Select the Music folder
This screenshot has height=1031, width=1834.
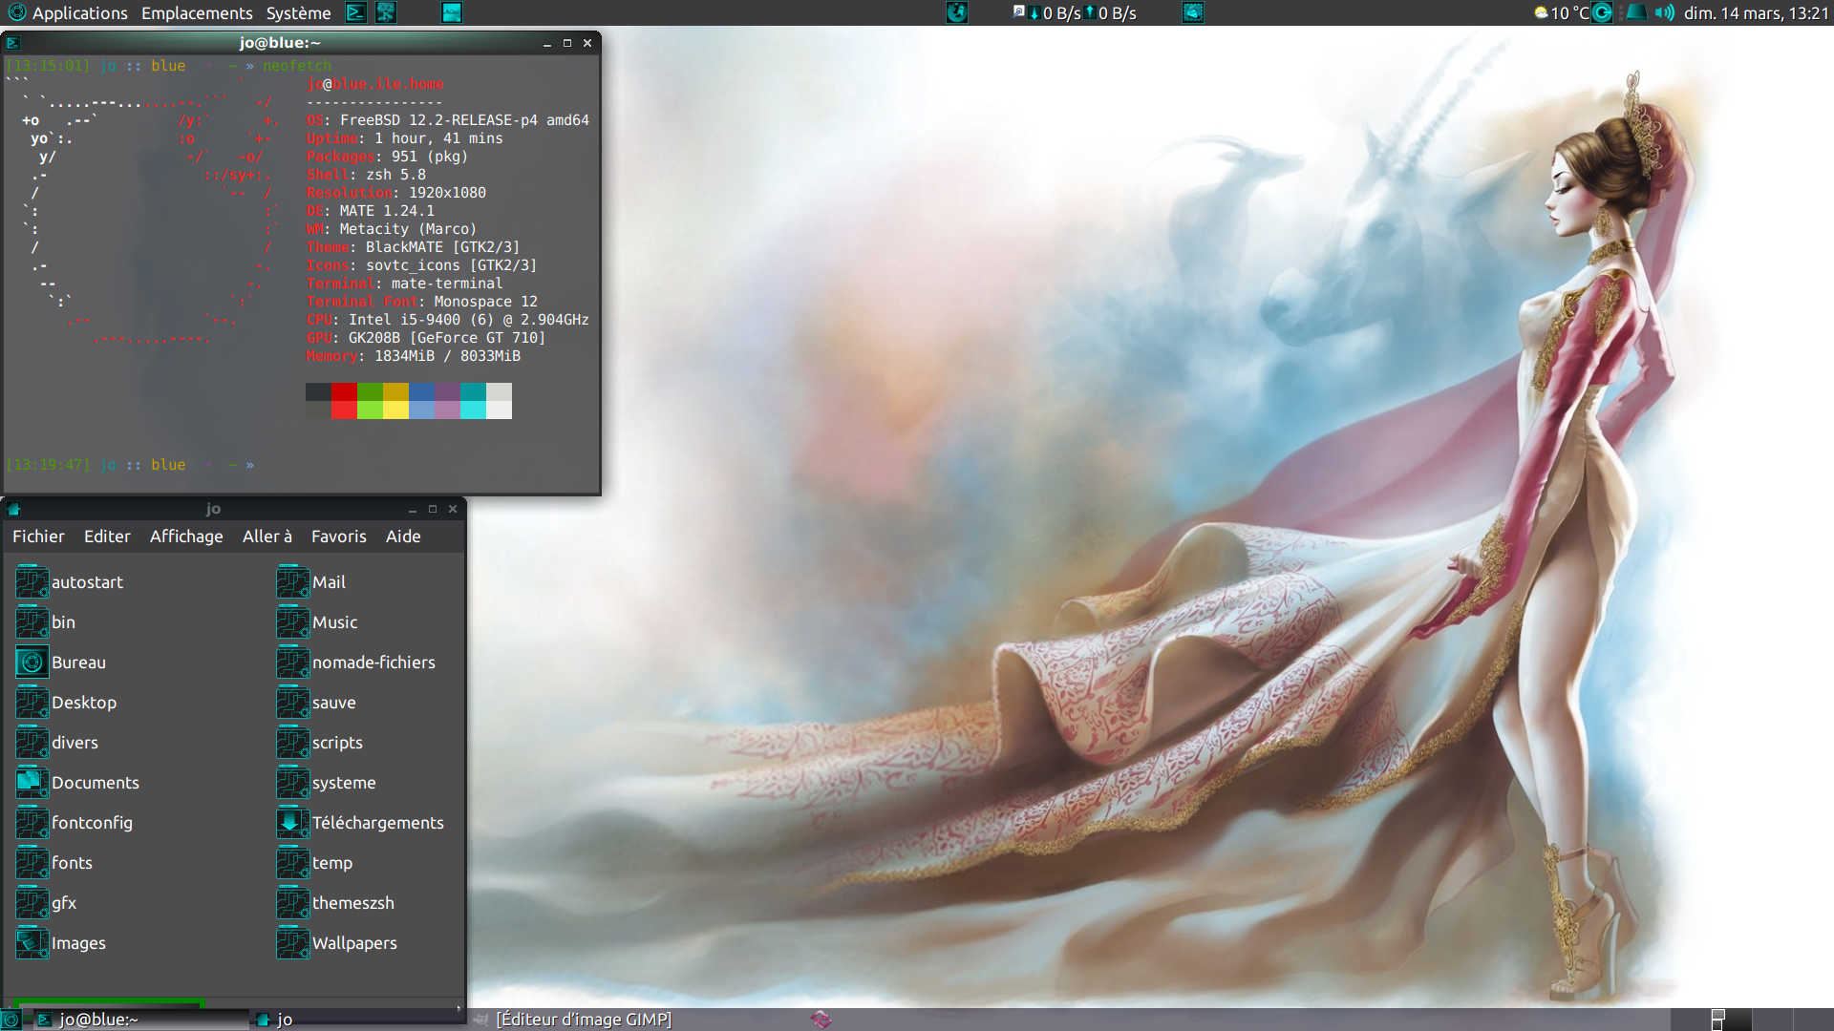pyautogui.click(x=317, y=622)
